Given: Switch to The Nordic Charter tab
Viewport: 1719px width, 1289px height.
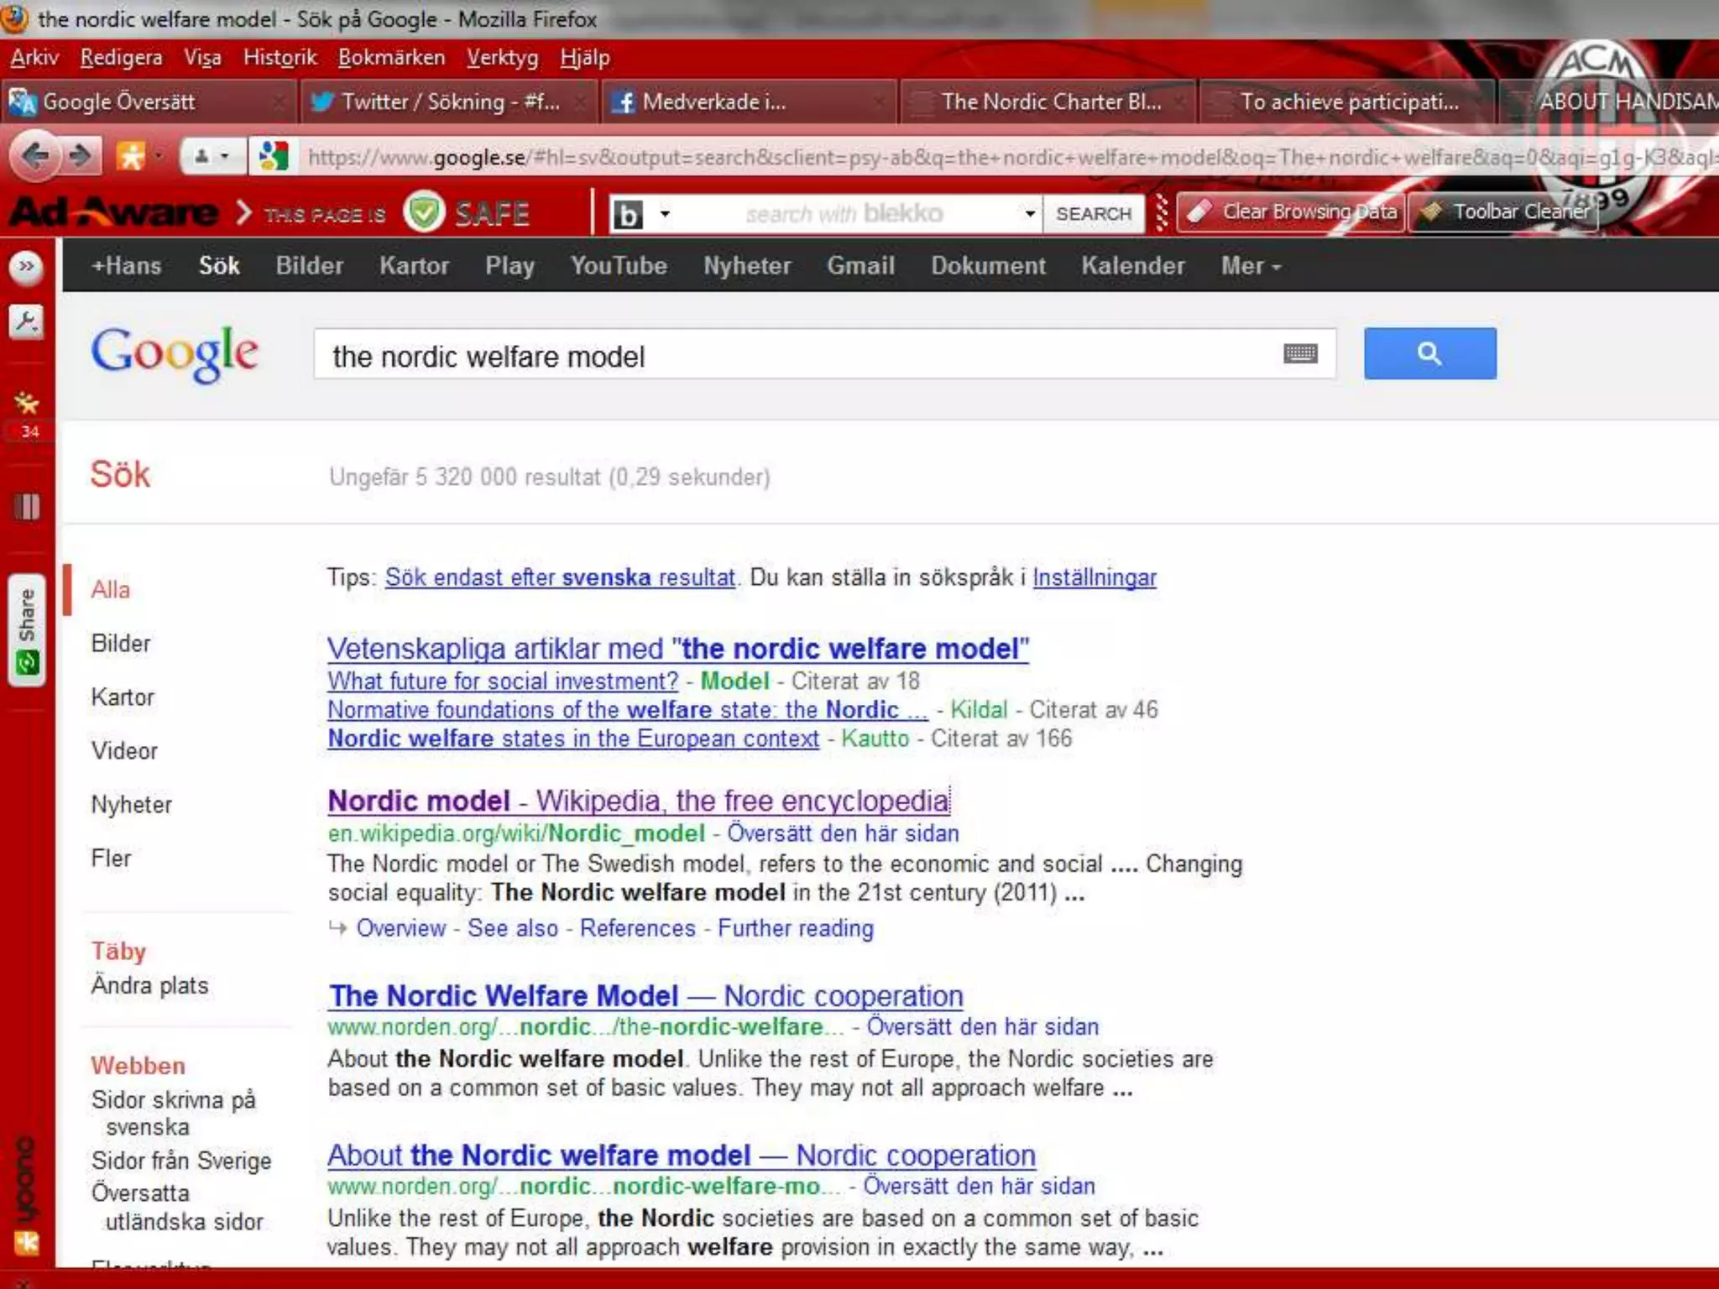Looking at the screenshot, I should coord(1049,102).
